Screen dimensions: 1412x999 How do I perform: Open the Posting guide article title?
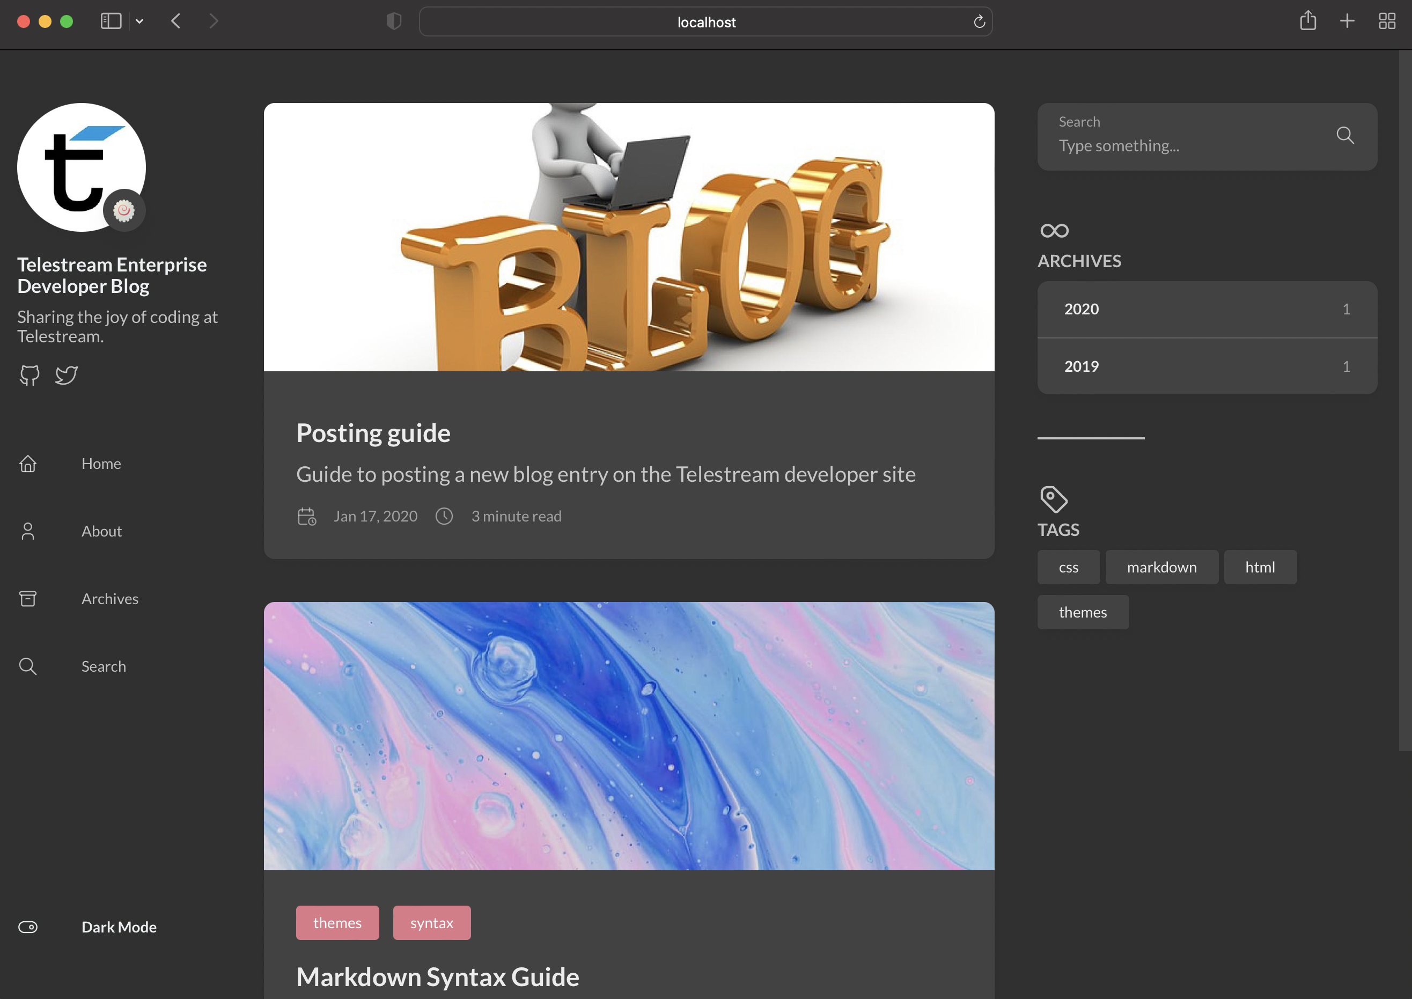(373, 433)
